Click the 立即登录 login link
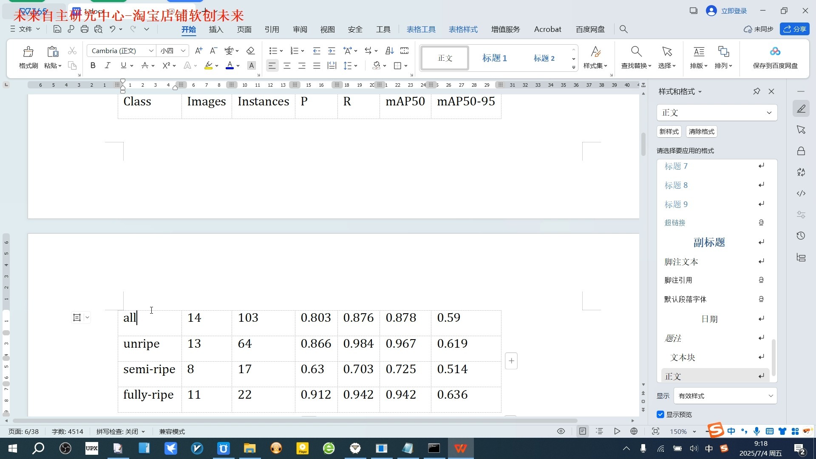 tap(735, 11)
